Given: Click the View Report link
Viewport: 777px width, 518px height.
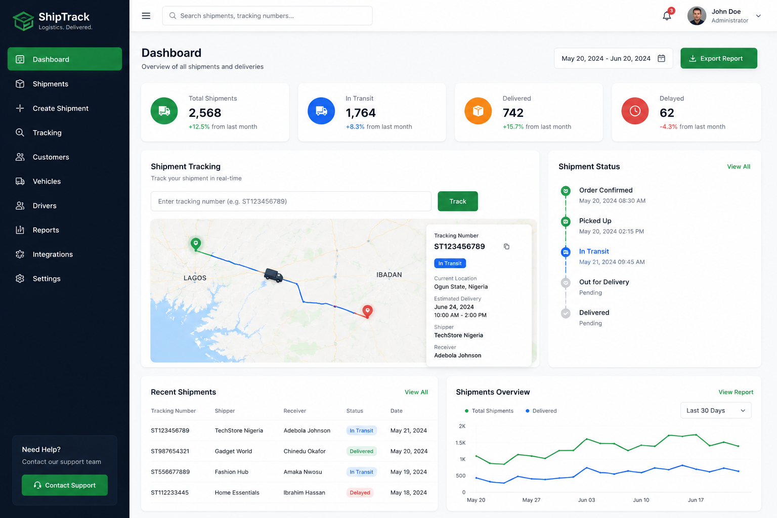Looking at the screenshot, I should click(736, 392).
